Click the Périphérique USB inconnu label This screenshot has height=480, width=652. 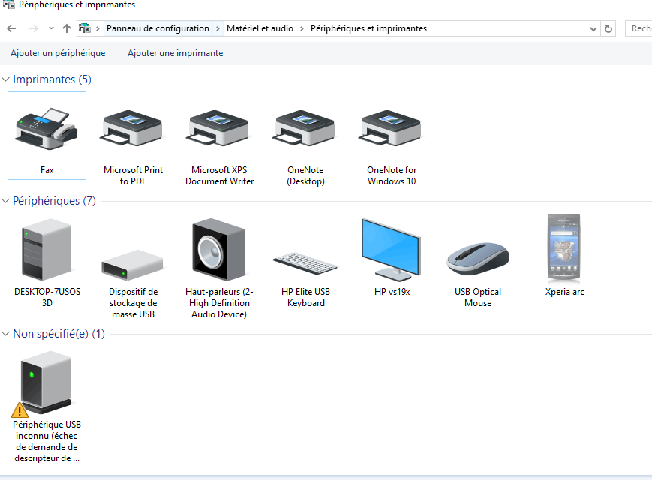[47, 441]
